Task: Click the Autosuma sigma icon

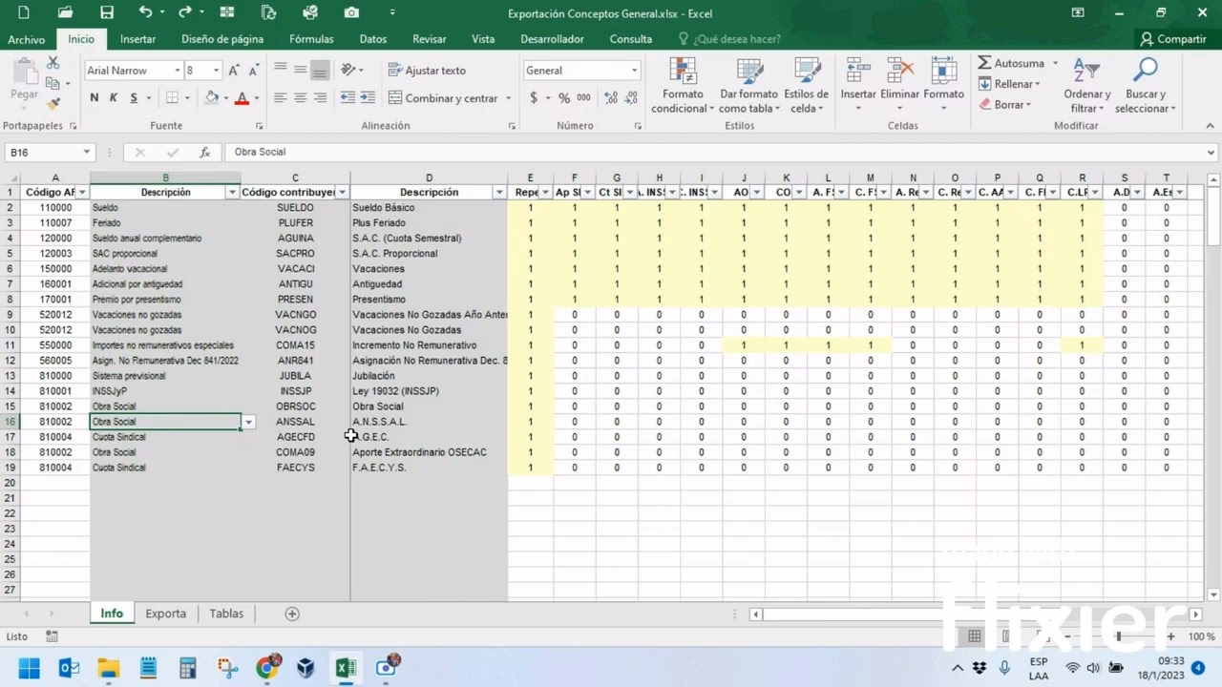Action: (x=984, y=63)
